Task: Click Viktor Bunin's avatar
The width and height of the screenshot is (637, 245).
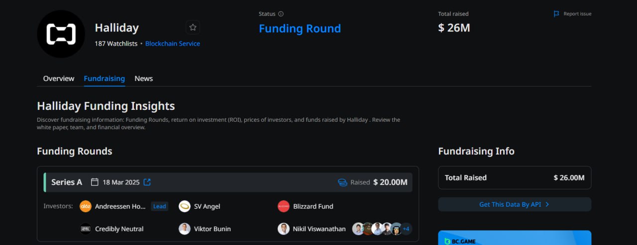Action: (185, 229)
